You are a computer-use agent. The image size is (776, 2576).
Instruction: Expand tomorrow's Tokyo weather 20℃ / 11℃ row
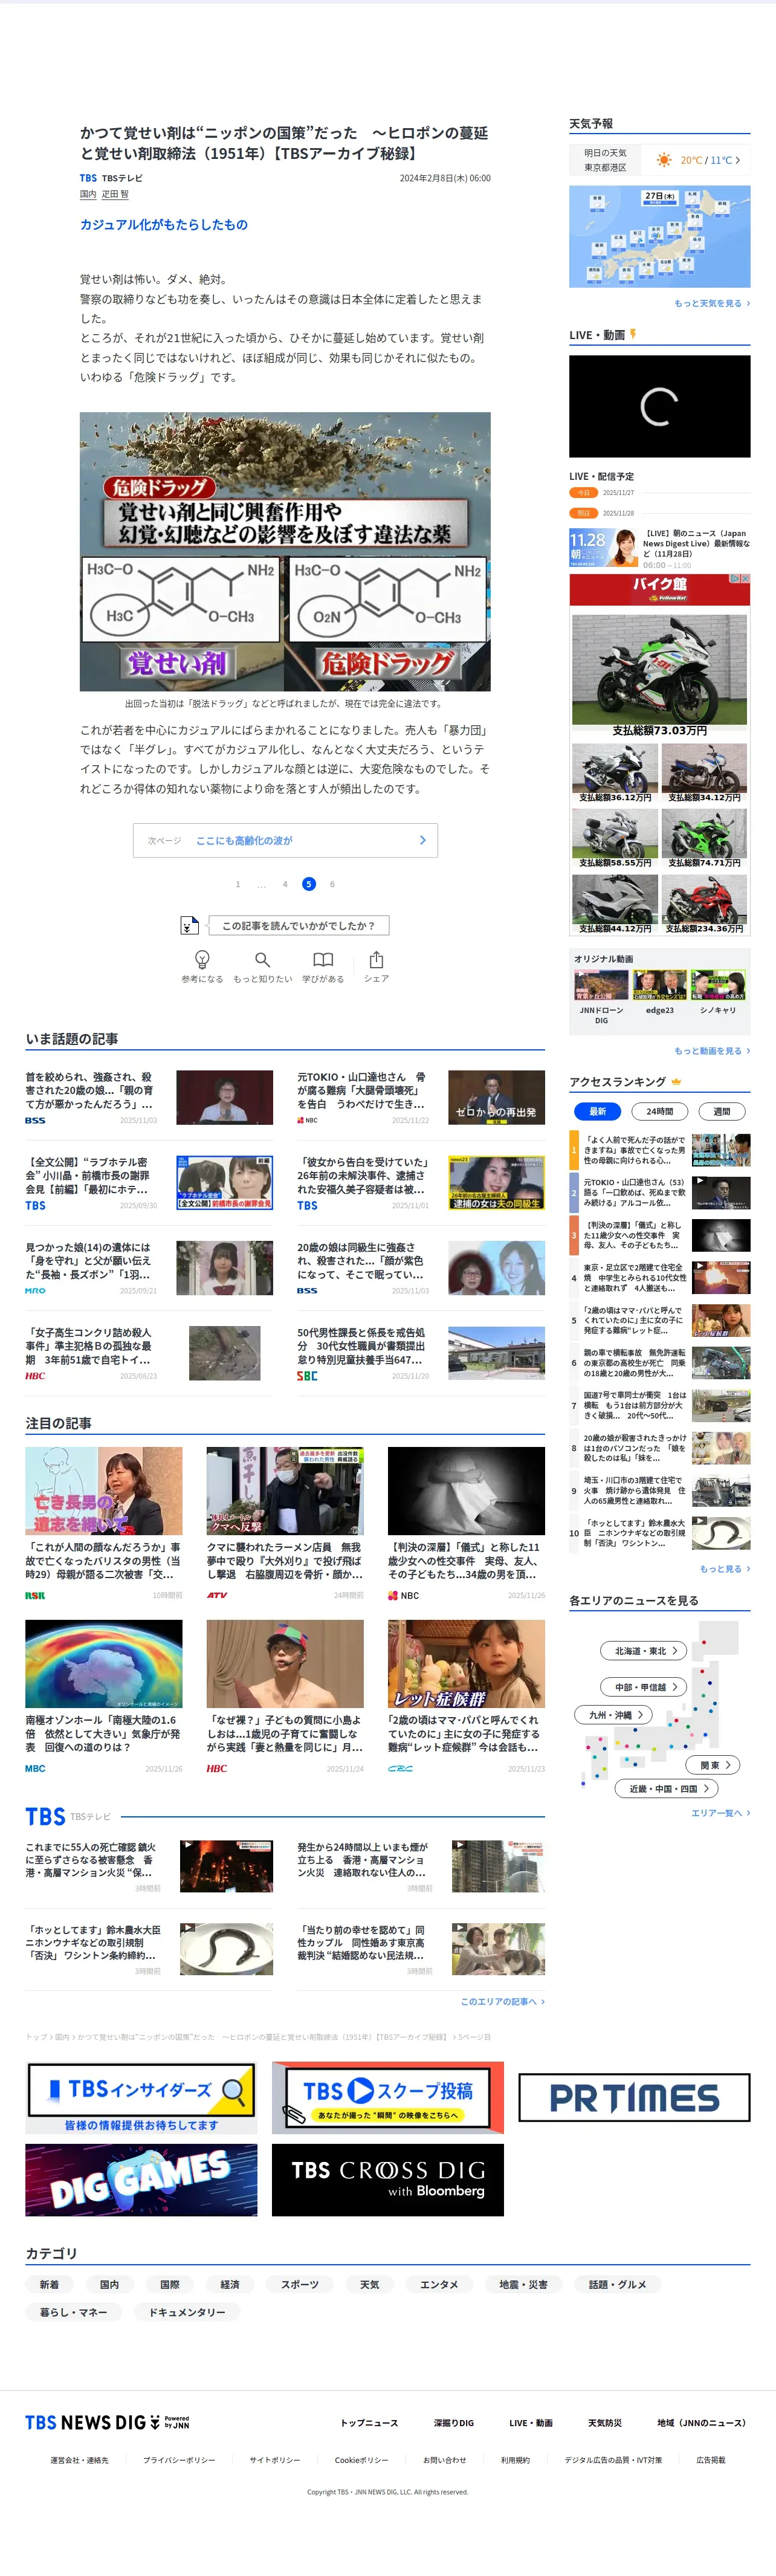pyautogui.click(x=660, y=160)
